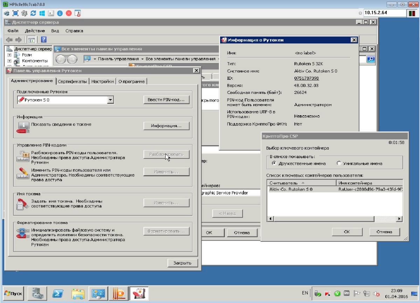Screen dimensions: 420x303
Task: Select the Дружественные имена radio button
Action: point(274,163)
